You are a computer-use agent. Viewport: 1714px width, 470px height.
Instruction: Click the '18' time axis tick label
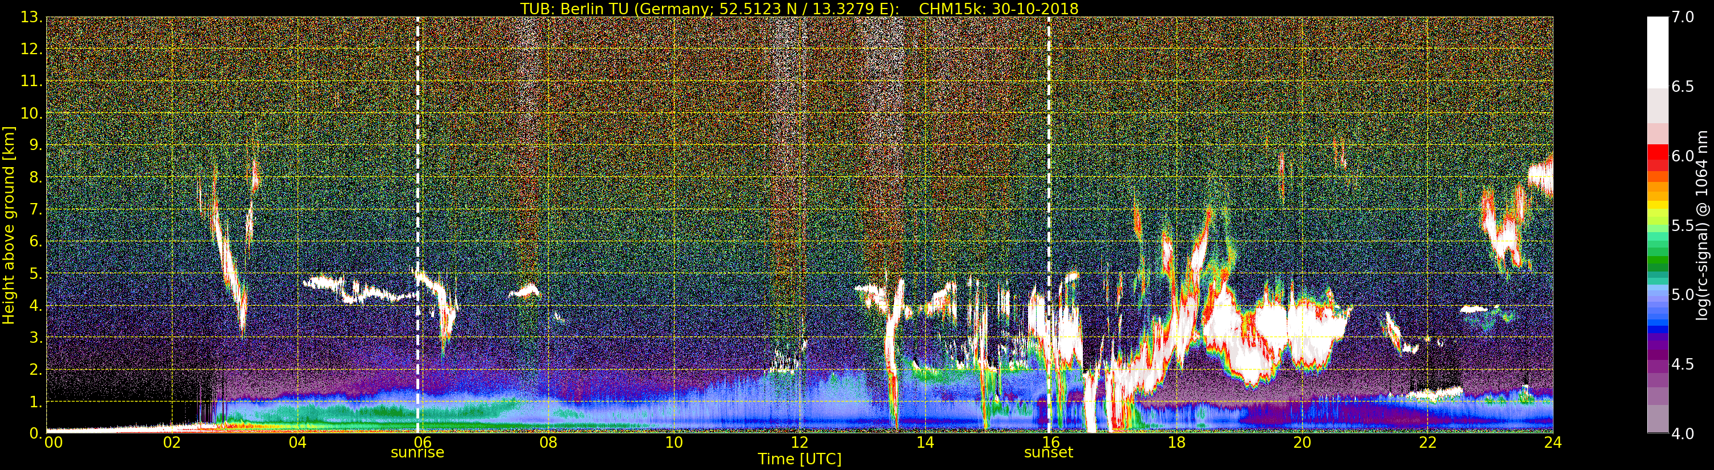1177,443
